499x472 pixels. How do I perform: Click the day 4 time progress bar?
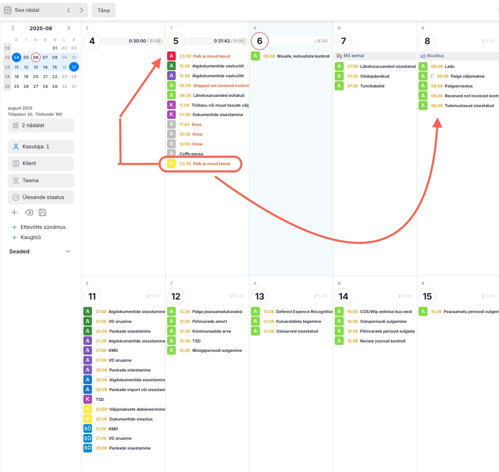click(x=132, y=41)
